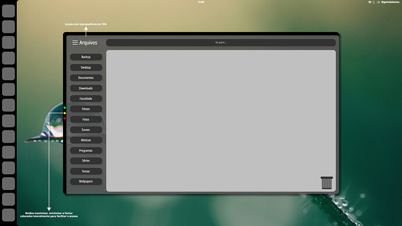Go to the Fotos folder
Image resolution: width=402 pixels, height=226 pixels.
tap(86, 119)
